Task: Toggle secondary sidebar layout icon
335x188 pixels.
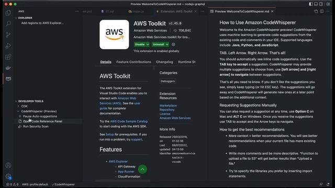Action: tap(321, 4)
